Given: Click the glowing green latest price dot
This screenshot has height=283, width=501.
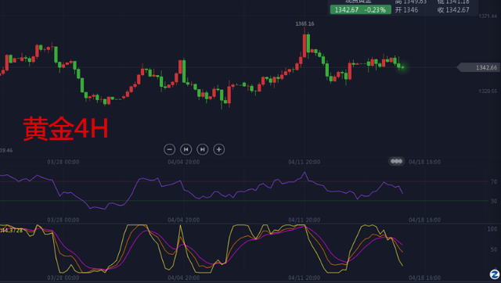Looking at the screenshot, I should pos(402,67).
